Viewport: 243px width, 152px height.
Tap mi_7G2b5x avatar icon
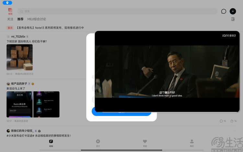8,37
